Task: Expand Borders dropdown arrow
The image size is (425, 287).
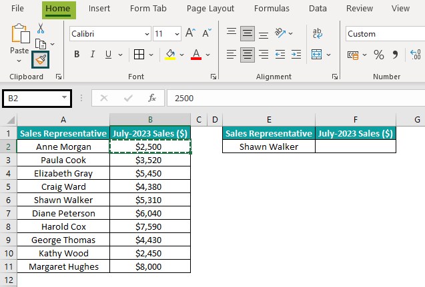Action: [151, 55]
